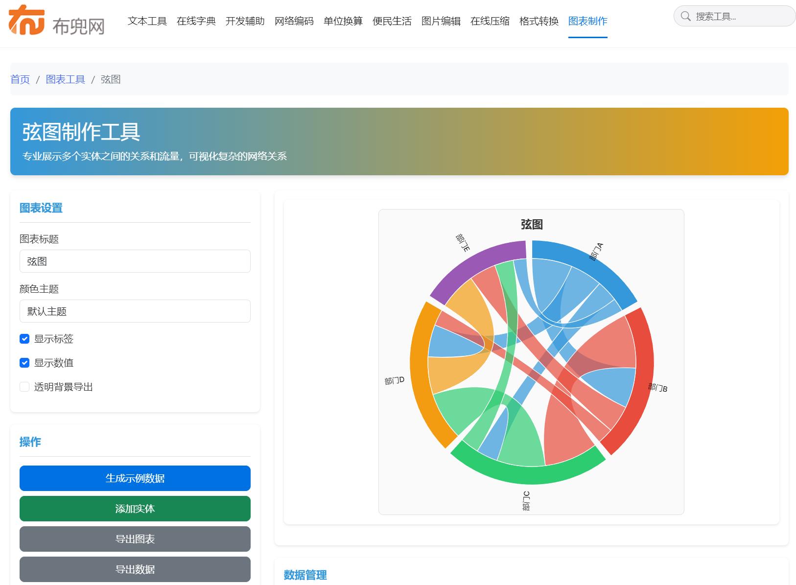Switch to the 图表制作 tab
This screenshot has height=585, width=796.
coord(587,21)
